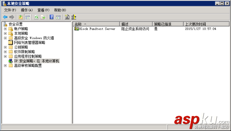Select 安全设置 root label in tree

pyautogui.click(x=16, y=24)
